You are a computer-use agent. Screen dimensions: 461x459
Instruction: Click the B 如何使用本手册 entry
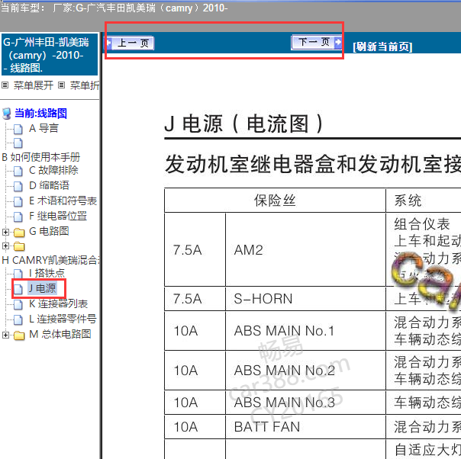[x=41, y=157]
